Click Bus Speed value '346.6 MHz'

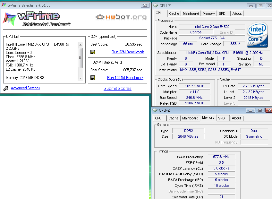pos(194,98)
